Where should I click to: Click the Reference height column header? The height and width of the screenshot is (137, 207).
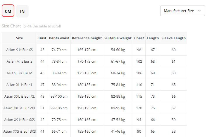tap(87, 38)
